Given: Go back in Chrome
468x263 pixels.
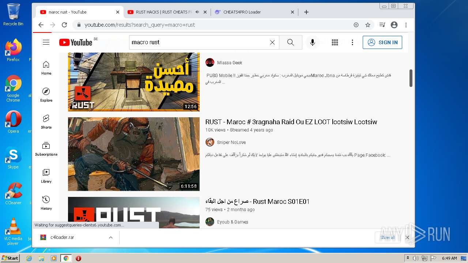Looking at the screenshot, I should [41, 25].
